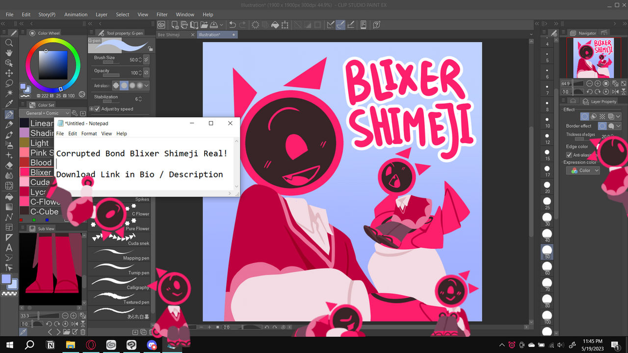Screen dimensions: 628x353
Task: Expand the Effect options dropdown arrow
Action: coord(618,116)
